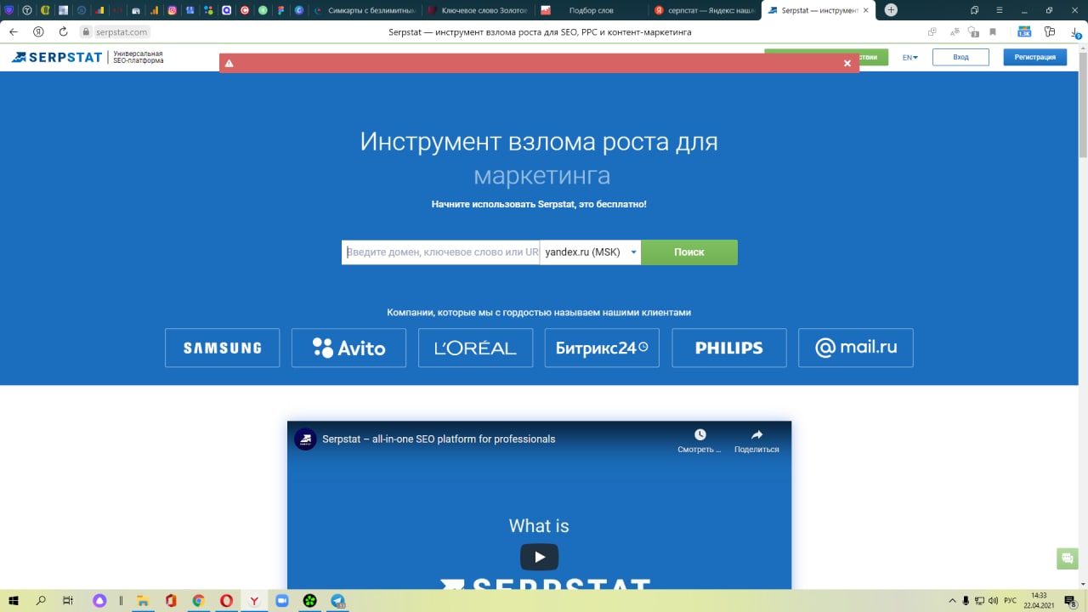Open Opera browser from the taskbar

[x=226, y=601]
